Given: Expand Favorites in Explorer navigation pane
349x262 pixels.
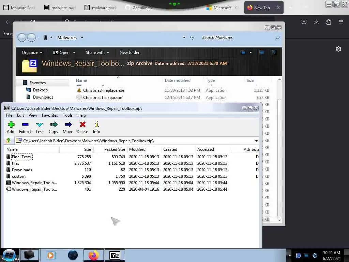Looking at the screenshot, I should click(37, 83).
